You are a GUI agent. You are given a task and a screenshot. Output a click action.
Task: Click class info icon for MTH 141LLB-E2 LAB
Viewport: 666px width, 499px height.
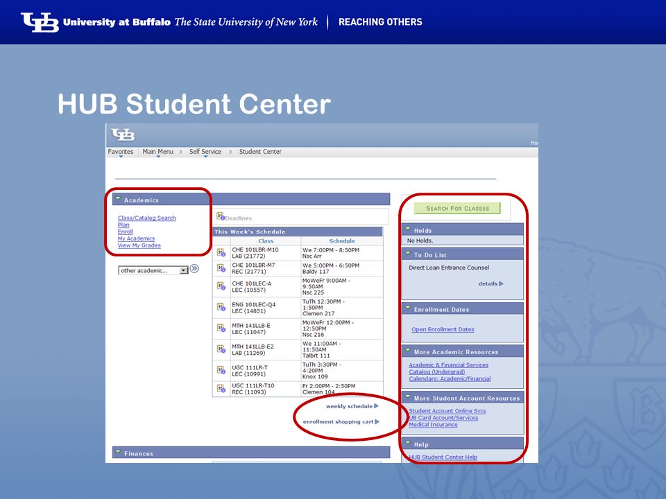[x=221, y=349]
